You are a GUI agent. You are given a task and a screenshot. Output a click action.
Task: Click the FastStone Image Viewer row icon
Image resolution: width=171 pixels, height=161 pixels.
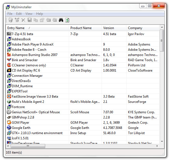[9, 96]
